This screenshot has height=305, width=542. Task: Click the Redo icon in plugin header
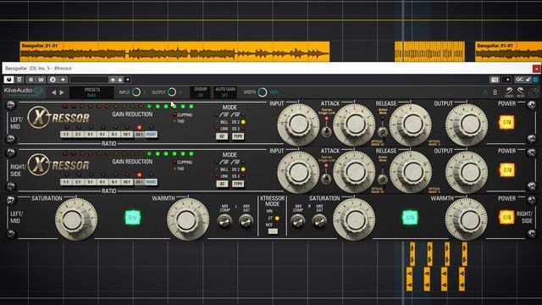[x=521, y=92]
